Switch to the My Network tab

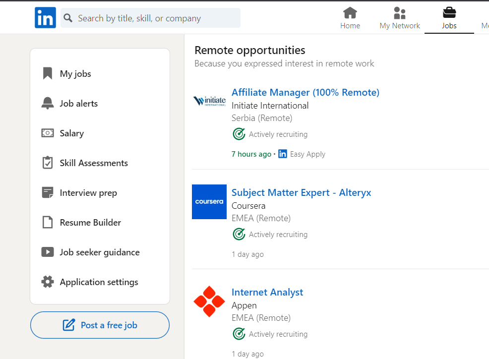tap(400, 18)
